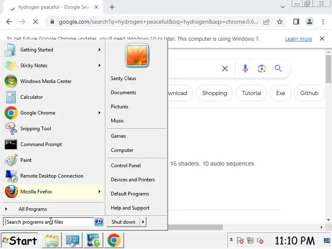Open Chrome profile avatar button

[x=309, y=22]
